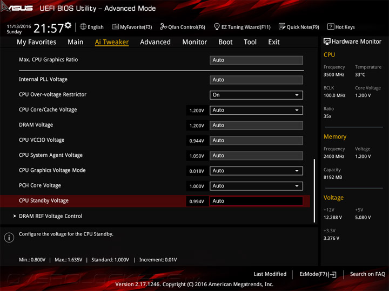Click the 33°C temperature reading
The width and height of the screenshot is (389, 291).
[360, 74]
